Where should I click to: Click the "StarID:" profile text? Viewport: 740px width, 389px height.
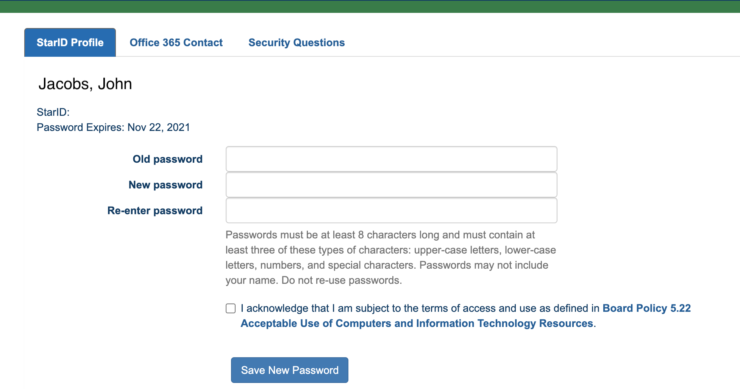tap(53, 112)
